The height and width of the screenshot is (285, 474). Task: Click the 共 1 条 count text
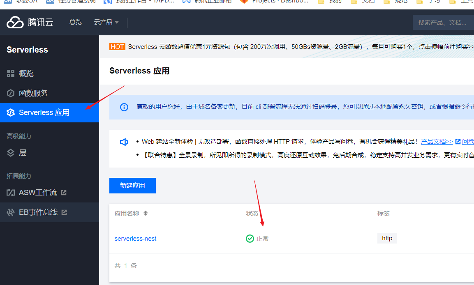126,266
